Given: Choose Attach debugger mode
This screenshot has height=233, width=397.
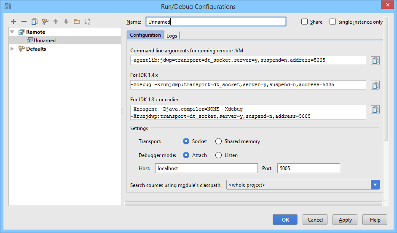Looking at the screenshot, I should [186, 155].
